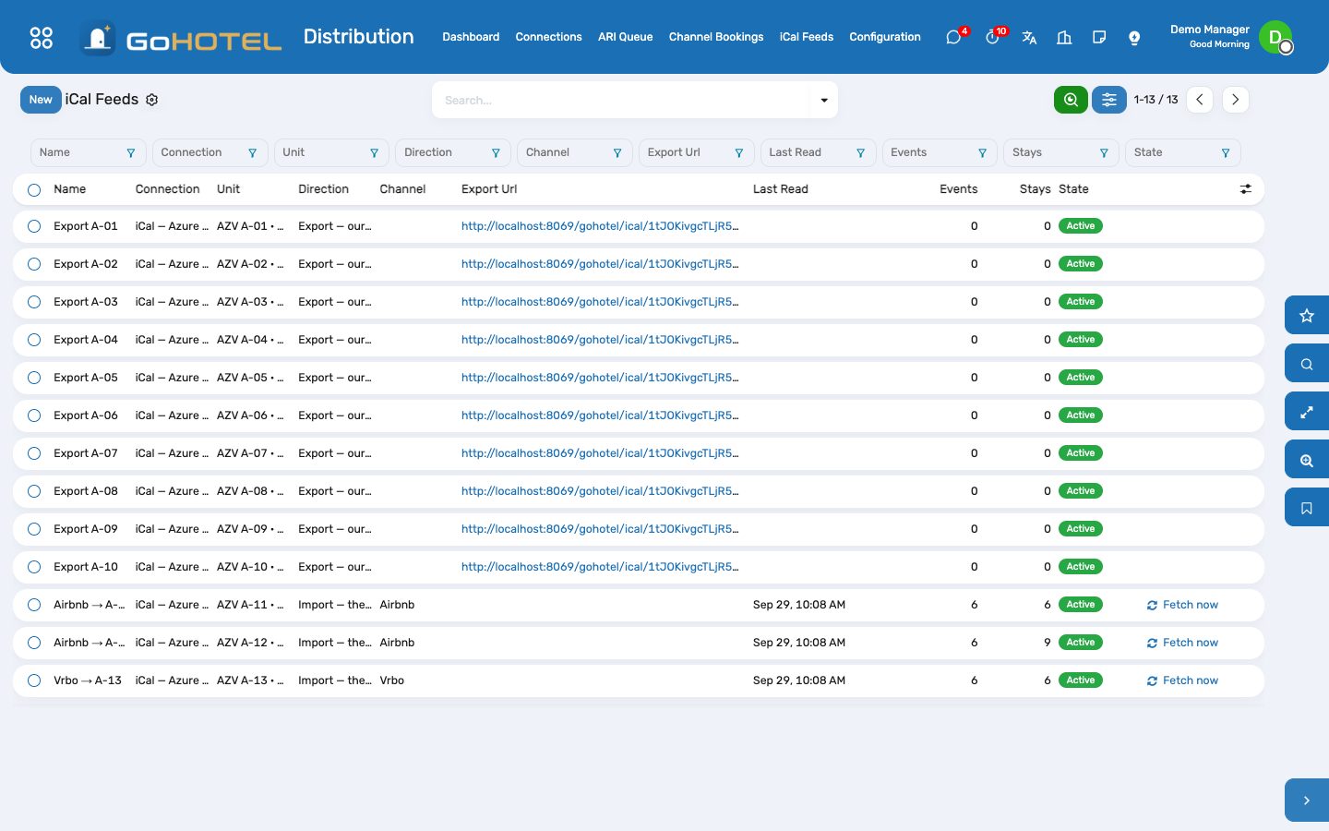Screen dimensions: 1329x831
Task: Open the Demo Manager user avatar
Action: coord(1275,37)
